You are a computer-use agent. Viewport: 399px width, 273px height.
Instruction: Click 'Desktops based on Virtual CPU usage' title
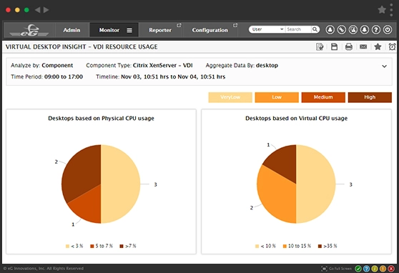(x=297, y=119)
